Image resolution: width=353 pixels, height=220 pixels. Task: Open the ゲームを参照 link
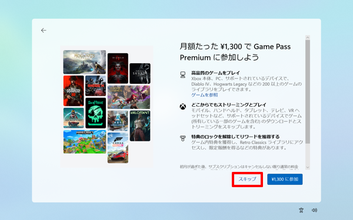205,95
